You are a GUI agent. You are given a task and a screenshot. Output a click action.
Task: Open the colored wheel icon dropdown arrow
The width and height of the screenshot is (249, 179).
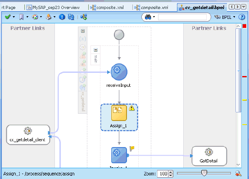point(41,17)
